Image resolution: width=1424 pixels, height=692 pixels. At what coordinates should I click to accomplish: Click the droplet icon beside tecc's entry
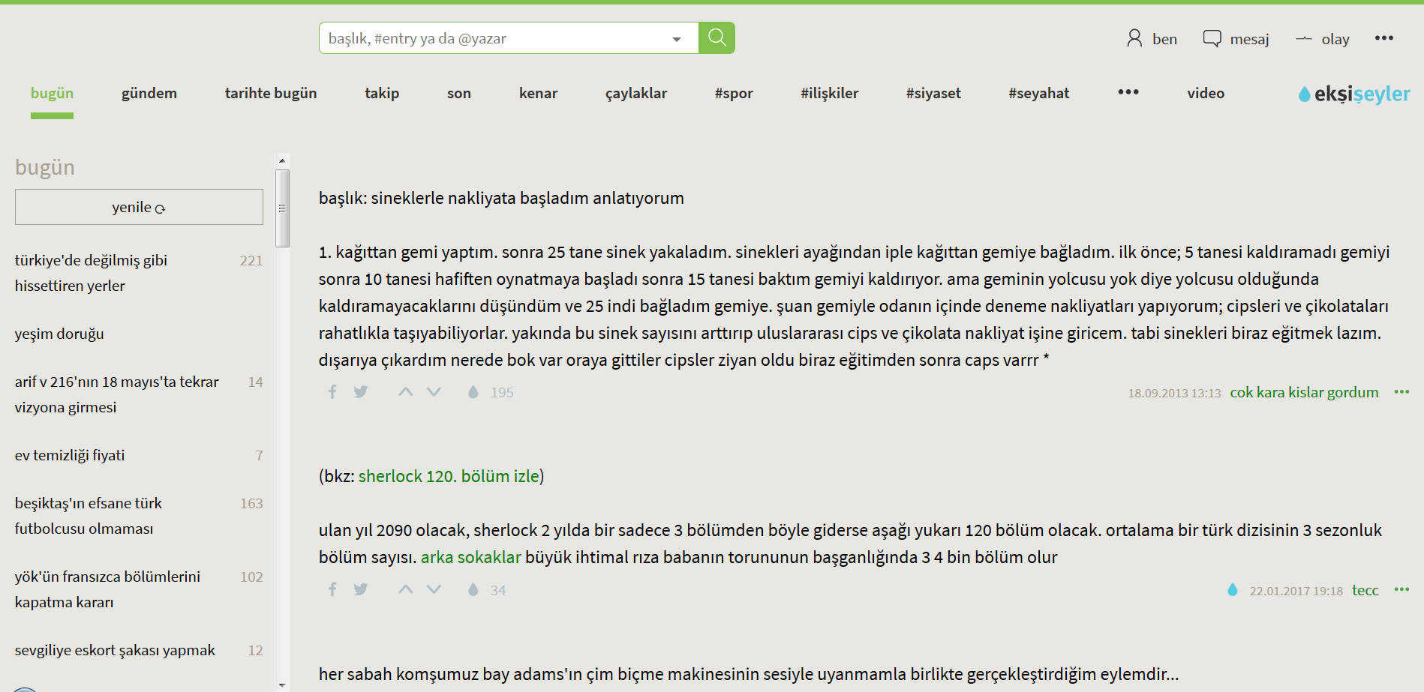1233,590
